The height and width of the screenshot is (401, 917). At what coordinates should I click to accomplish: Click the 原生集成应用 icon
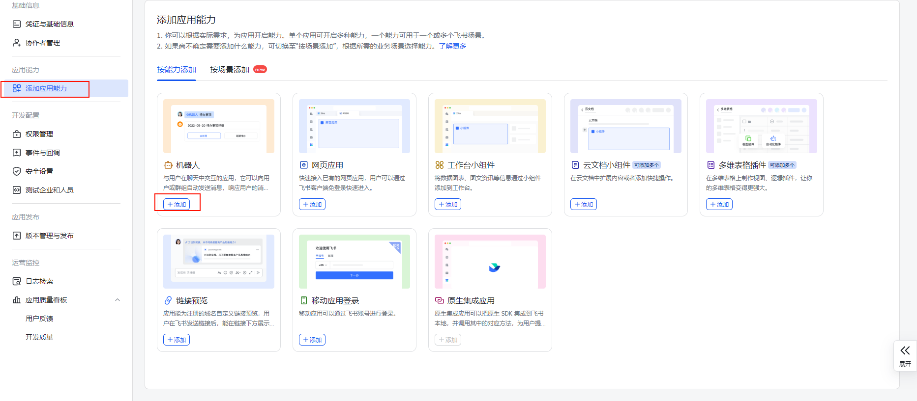pos(440,300)
